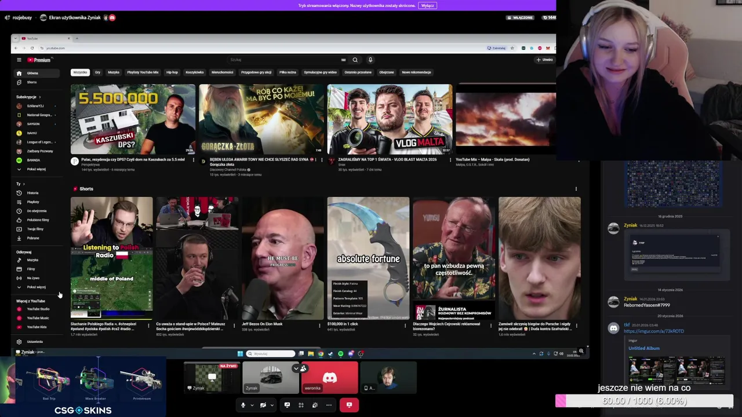
Task: Open Pobrane downloads in the sidebar
Action: [37, 238]
